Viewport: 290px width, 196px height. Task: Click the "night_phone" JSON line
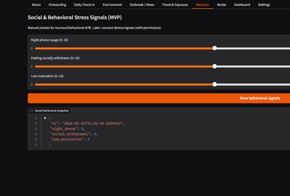point(67,129)
